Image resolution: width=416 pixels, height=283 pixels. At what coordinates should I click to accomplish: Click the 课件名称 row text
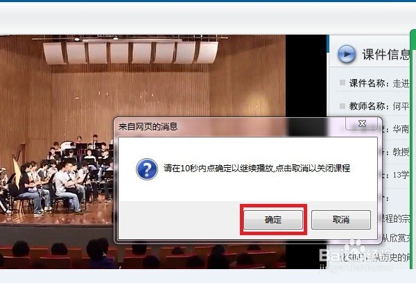click(x=379, y=83)
